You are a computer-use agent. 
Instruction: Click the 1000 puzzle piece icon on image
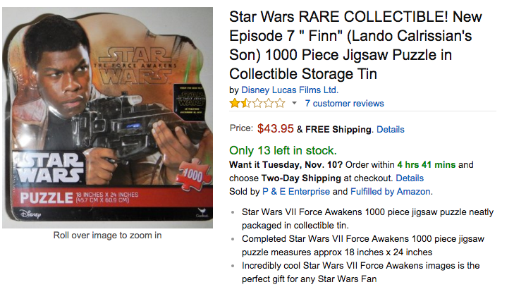(x=194, y=175)
